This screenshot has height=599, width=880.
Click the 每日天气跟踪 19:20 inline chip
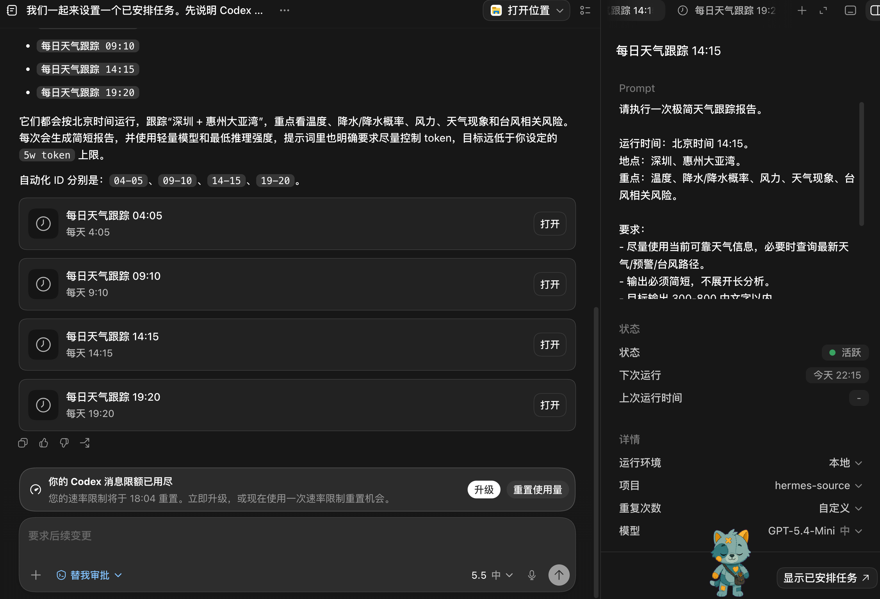pos(88,93)
